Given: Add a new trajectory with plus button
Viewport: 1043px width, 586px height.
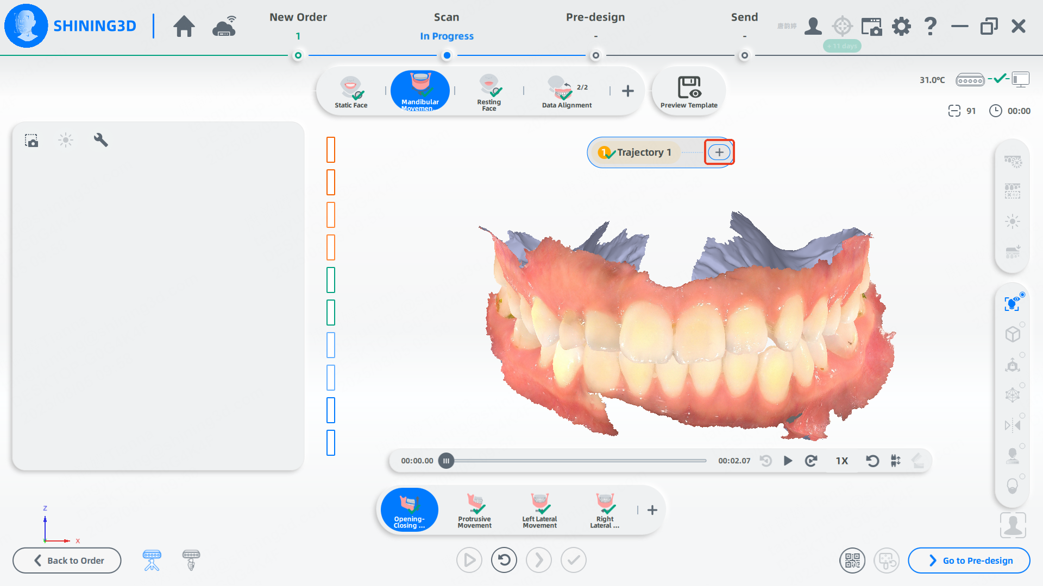Looking at the screenshot, I should click(719, 152).
